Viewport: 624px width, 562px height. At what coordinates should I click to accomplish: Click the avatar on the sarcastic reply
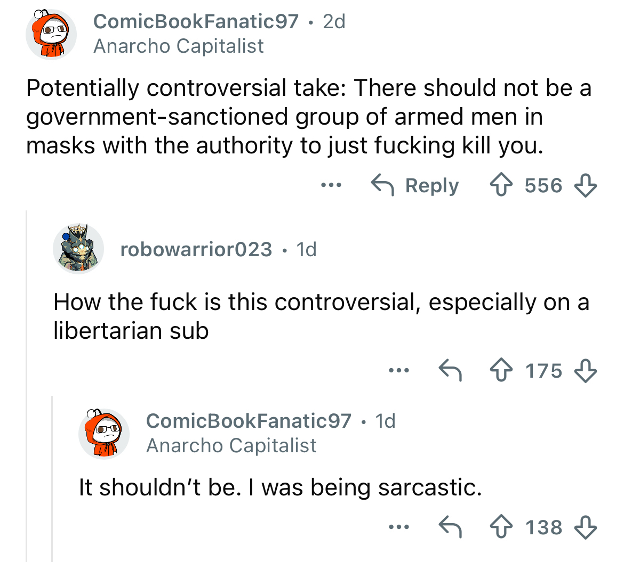[x=104, y=434]
